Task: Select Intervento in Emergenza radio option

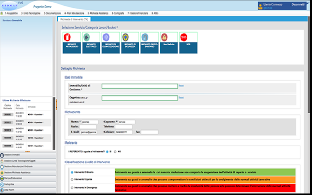Action: [72, 188]
